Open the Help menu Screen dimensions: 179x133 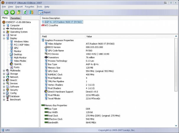pos(47,7)
